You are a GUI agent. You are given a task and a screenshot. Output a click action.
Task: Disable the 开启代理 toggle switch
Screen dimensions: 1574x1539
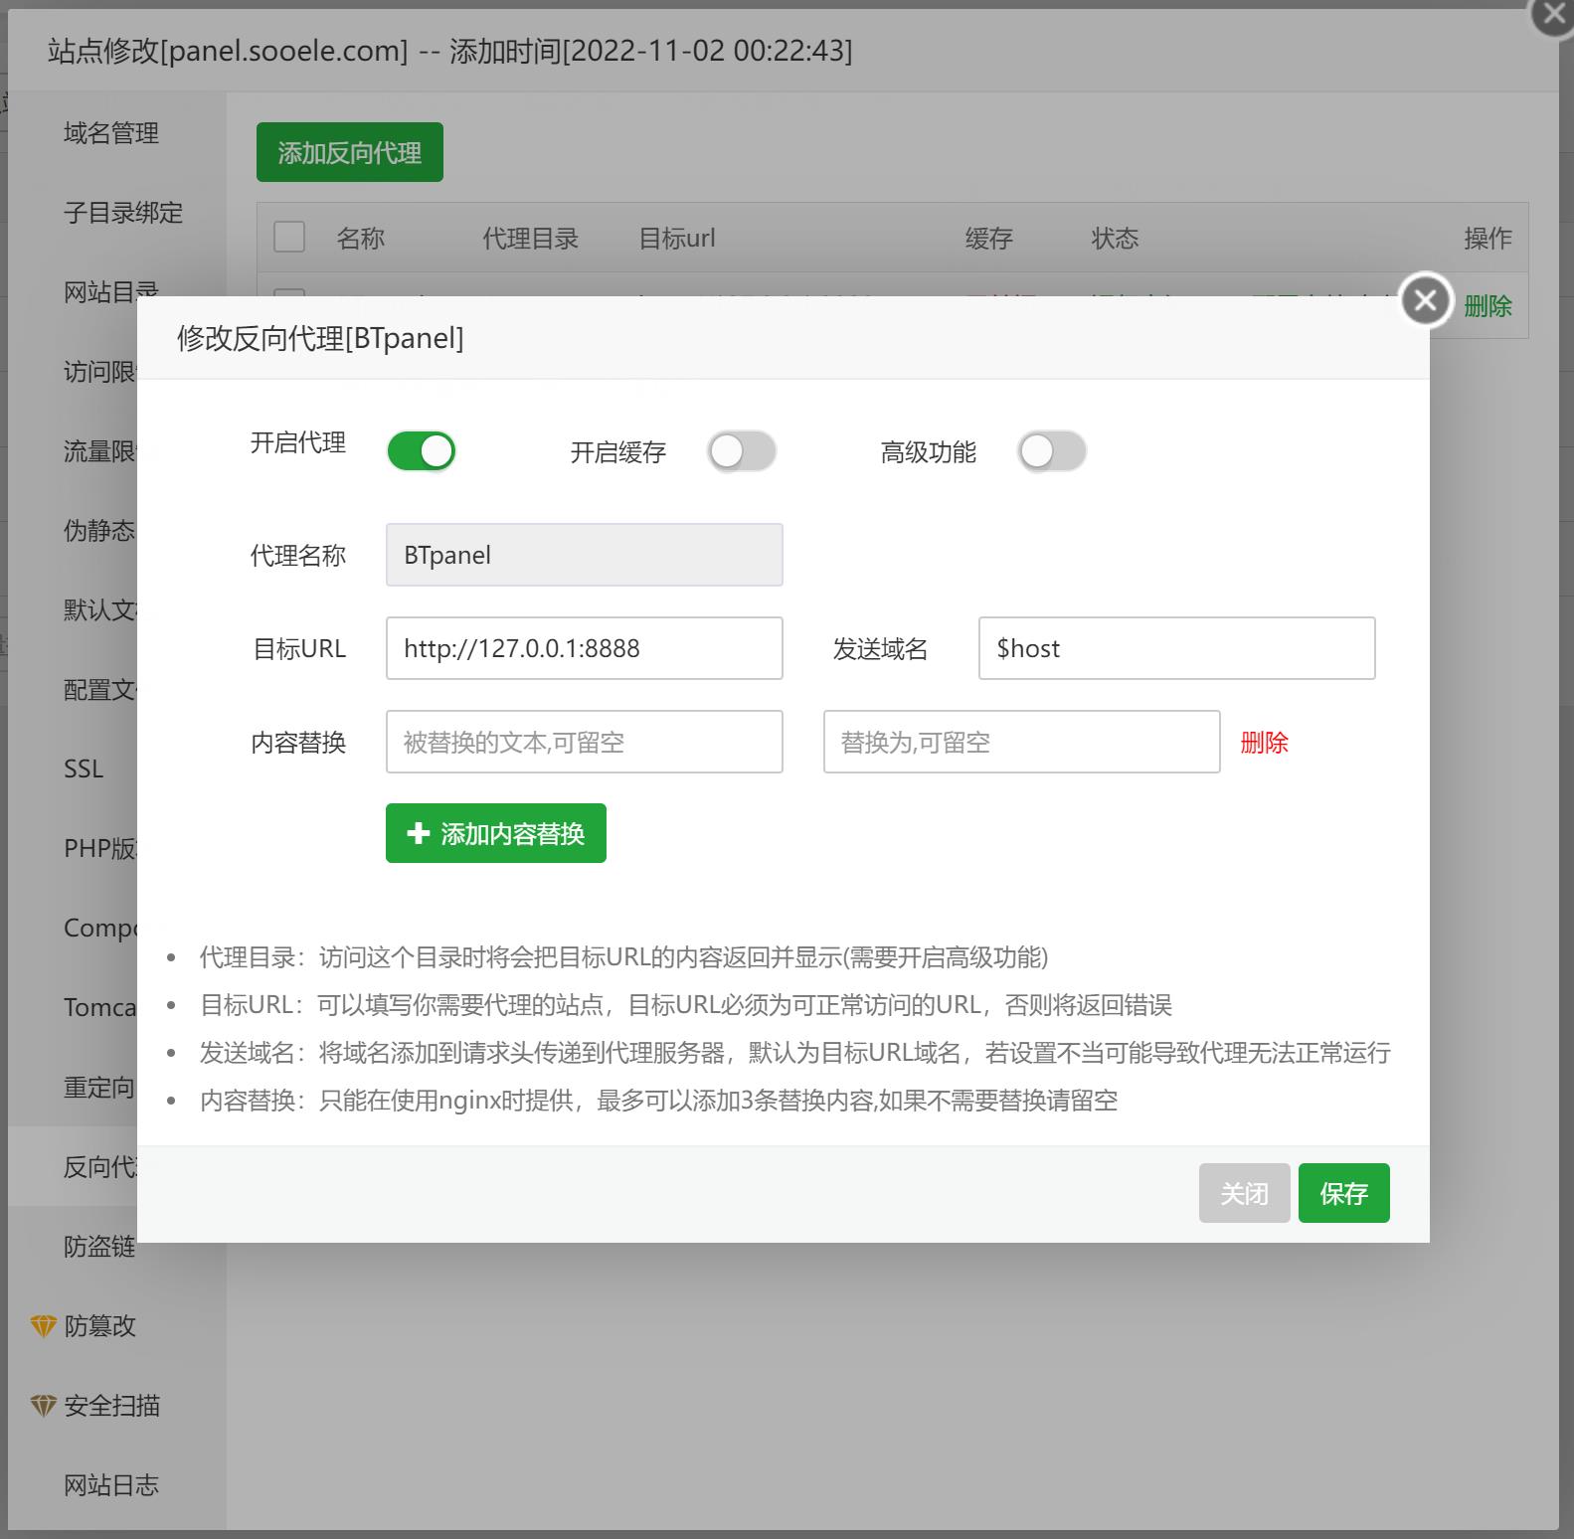(x=422, y=451)
